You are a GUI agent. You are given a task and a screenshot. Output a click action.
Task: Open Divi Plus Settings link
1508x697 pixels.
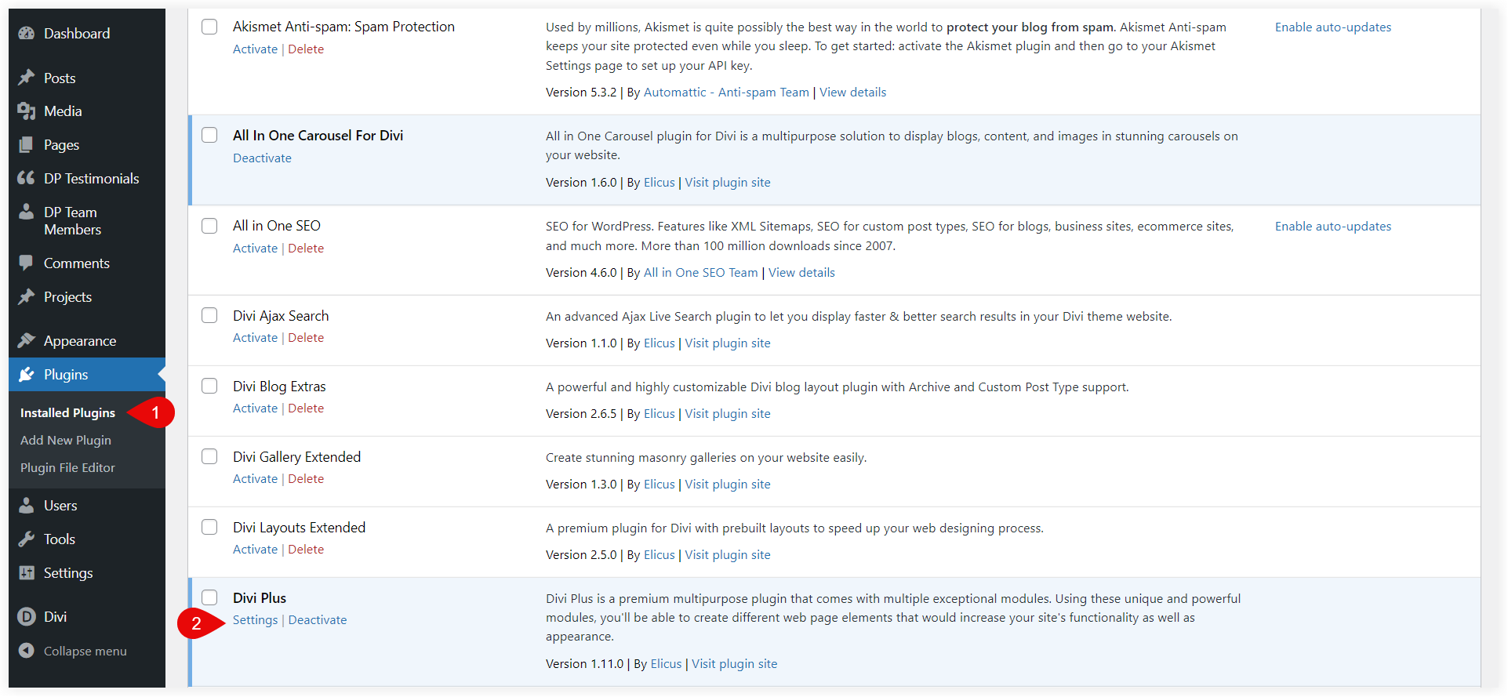[x=255, y=619]
